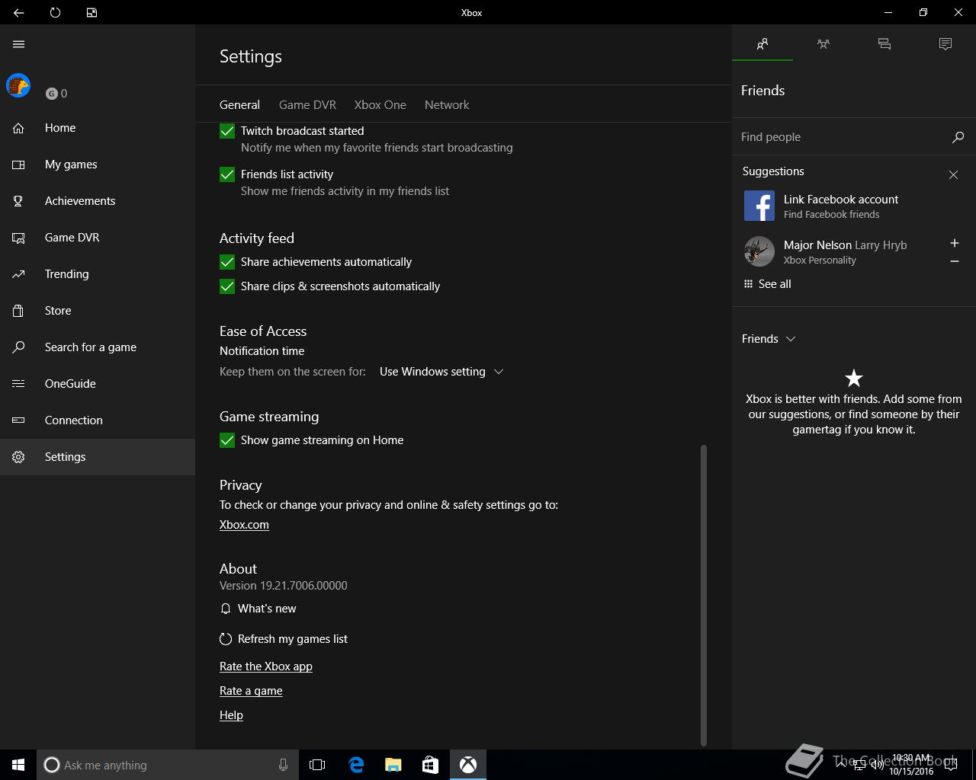Click the taskbar volume icon

pyautogui.click(x=878, y=765)
